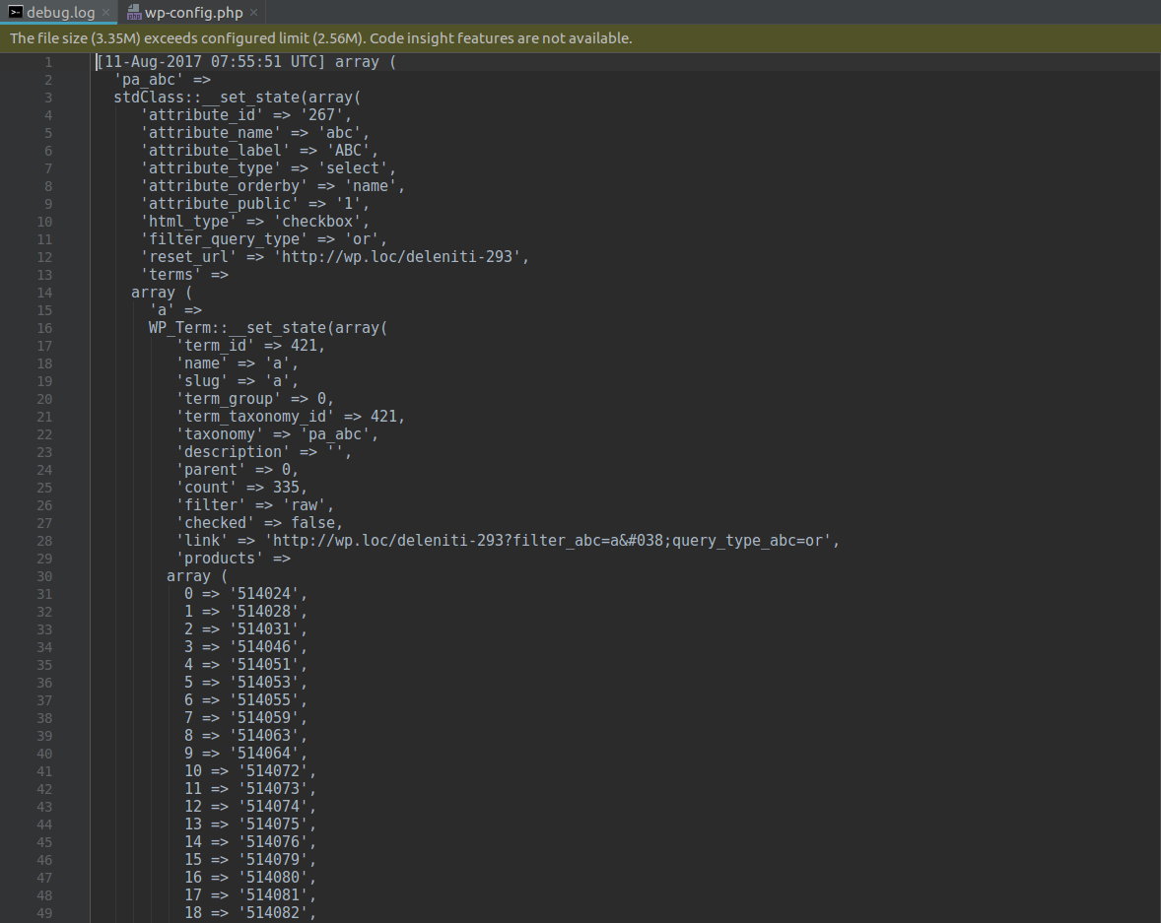
Task: Close the wp-config.php tab
Action: click(254, 13)
